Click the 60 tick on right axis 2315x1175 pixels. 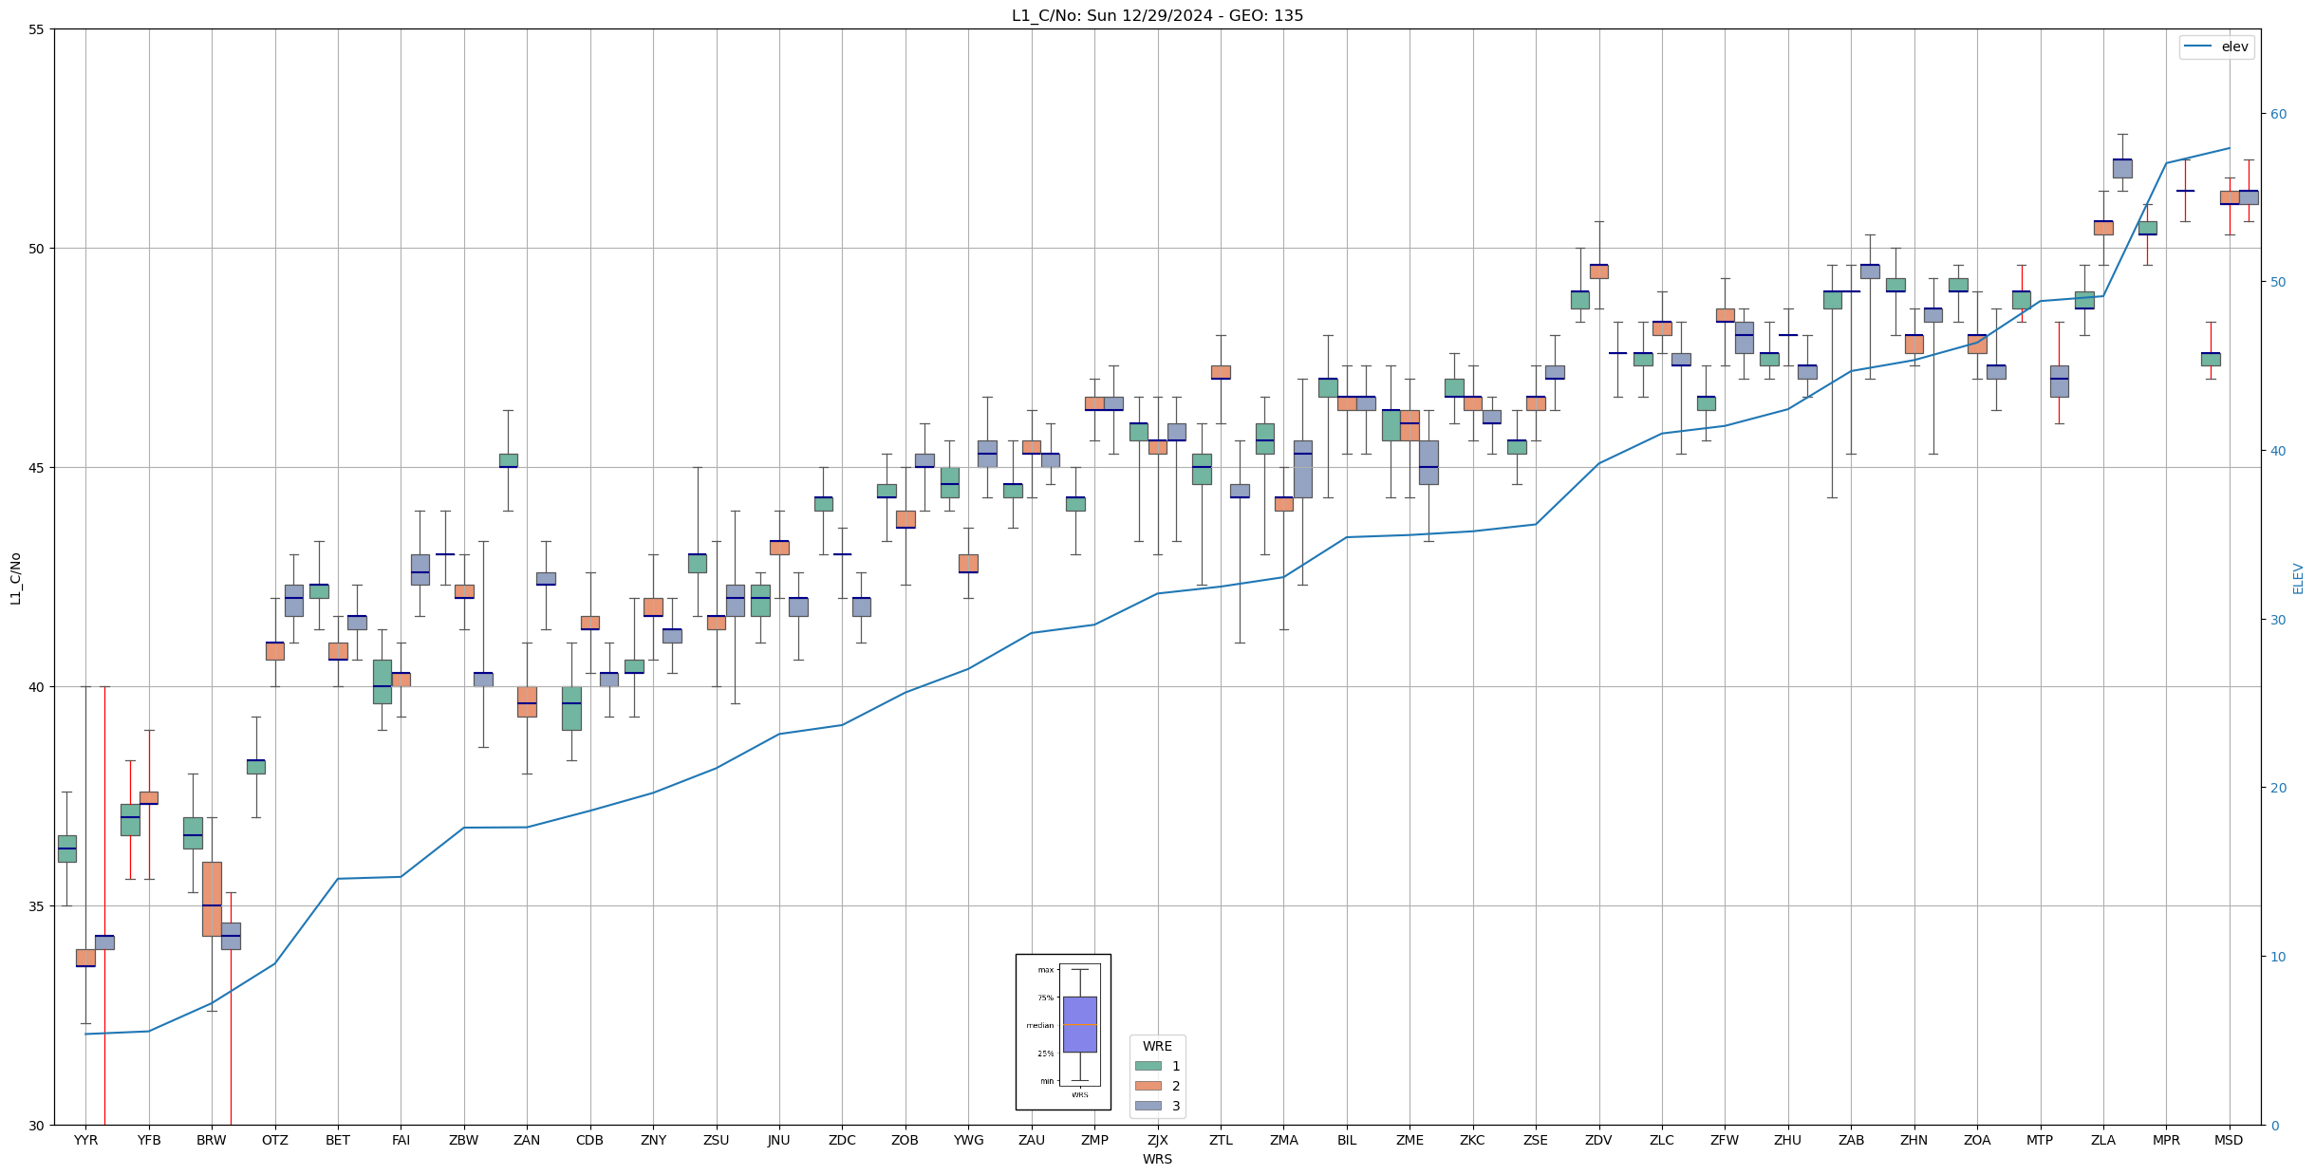(x=2278, y=114)
